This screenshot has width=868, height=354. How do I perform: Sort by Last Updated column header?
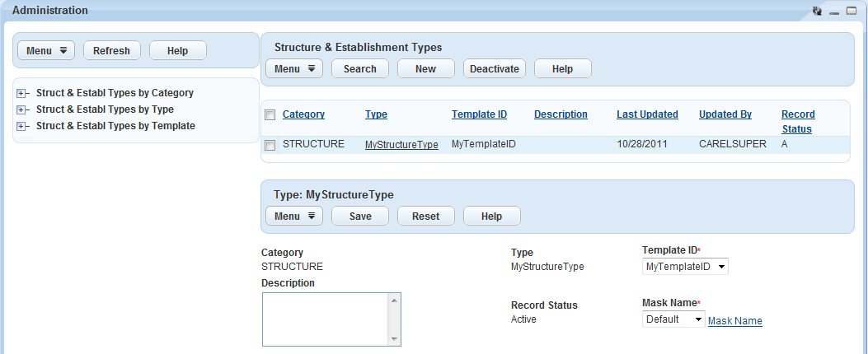click(647, 114)
